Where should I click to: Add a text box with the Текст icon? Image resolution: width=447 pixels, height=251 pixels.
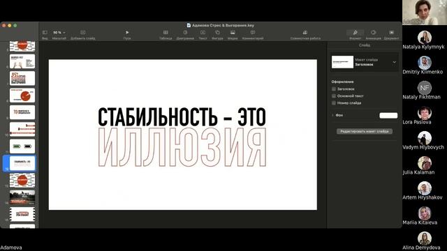(x=203, y=33)
